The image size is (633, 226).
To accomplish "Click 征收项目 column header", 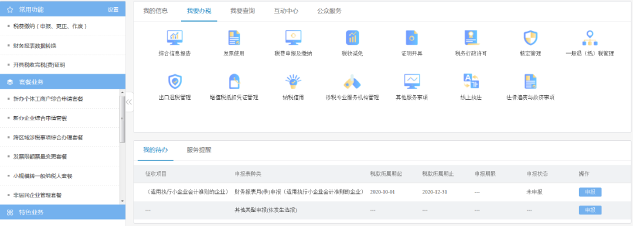I will click(x=156, y=173).
